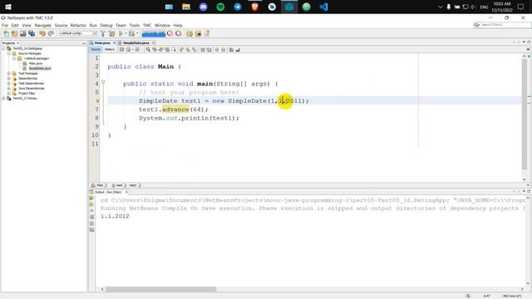Open the Run Project dropdown arrow
The height and width of the screenshot is (299, 532).
coord(126,33)
